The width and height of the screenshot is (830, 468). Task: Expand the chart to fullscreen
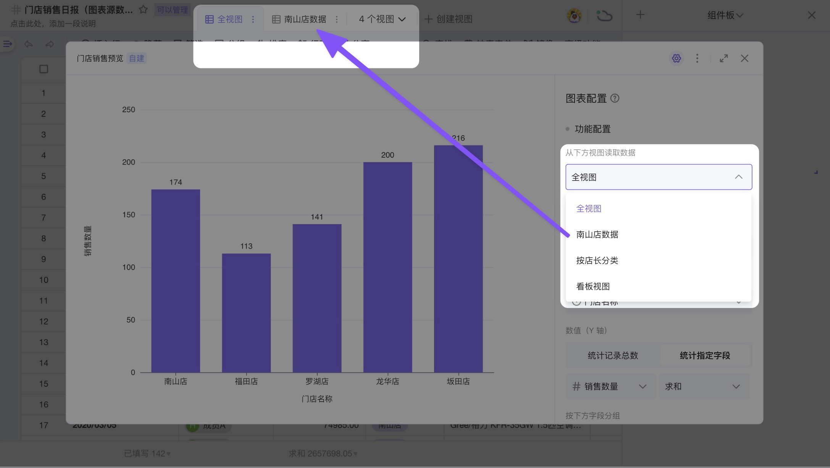[723, 58]
